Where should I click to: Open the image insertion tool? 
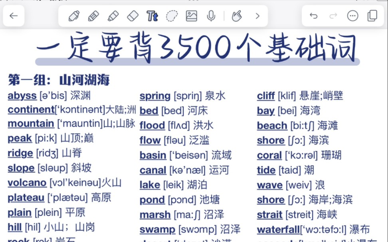click(x=190, y=16)
